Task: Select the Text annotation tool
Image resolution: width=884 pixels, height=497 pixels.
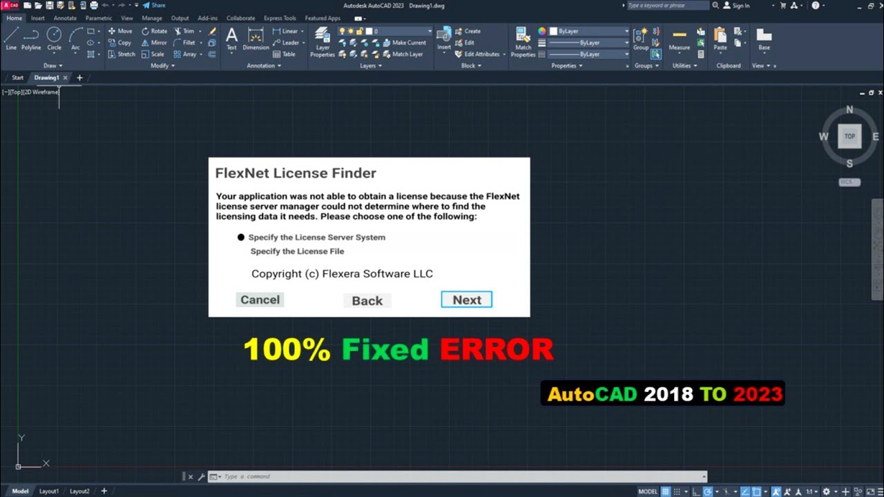Action: click(x=231, y=39)
